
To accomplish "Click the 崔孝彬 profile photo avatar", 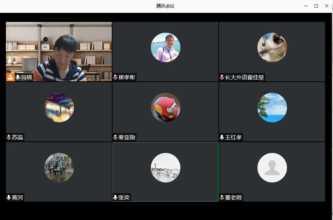I will click(x=165, y=47).
